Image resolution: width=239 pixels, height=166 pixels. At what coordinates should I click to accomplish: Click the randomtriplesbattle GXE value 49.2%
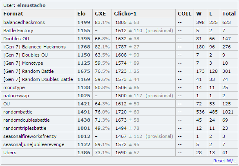tap(102, 128)
